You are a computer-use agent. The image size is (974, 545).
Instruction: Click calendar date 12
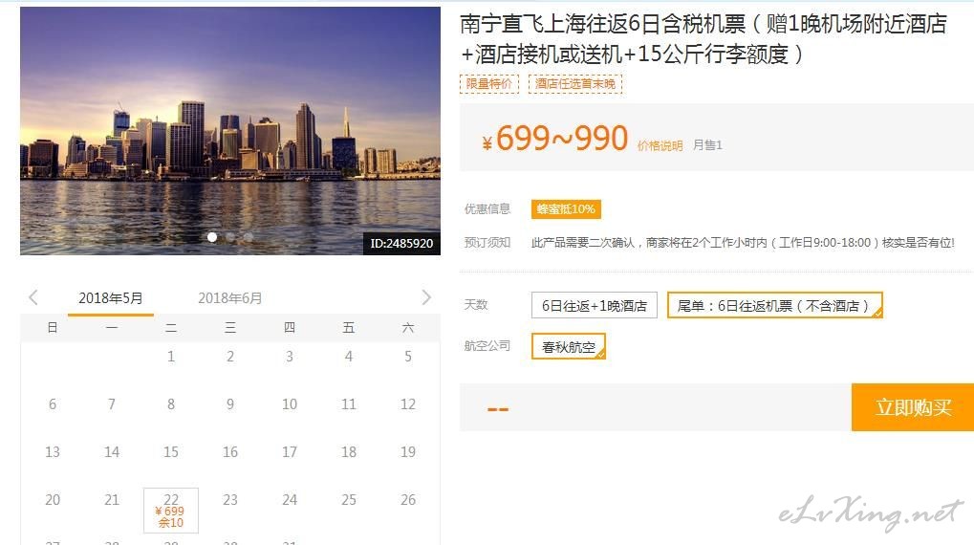pos(408,403)
